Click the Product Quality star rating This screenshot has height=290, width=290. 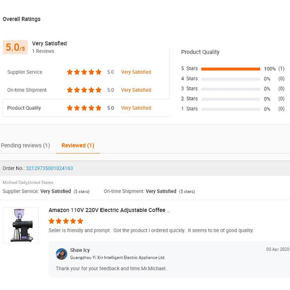pos(84,108)
